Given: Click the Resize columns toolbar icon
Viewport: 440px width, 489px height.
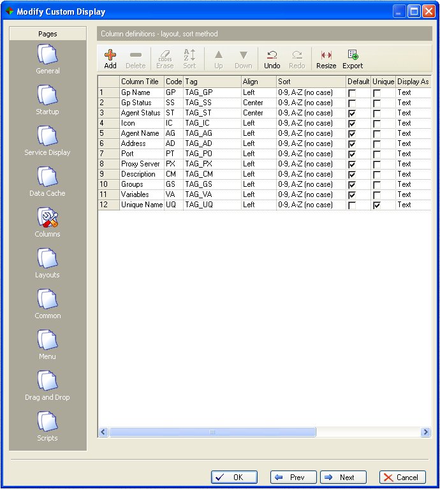Looking at the screenshot, I should click(x=326, y=56).
